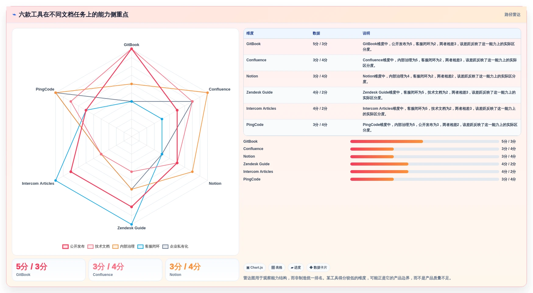Select the 数据 column header
This screenshot has width=533, height=293.
coord(316,33)
